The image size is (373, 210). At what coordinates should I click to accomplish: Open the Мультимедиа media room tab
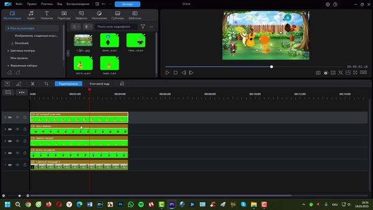click(x=12, y=15)
